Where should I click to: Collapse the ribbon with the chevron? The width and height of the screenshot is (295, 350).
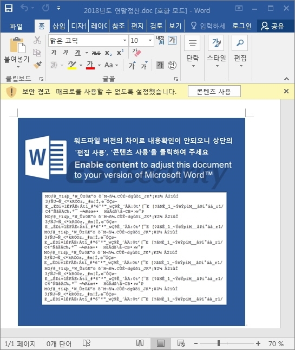286,79
